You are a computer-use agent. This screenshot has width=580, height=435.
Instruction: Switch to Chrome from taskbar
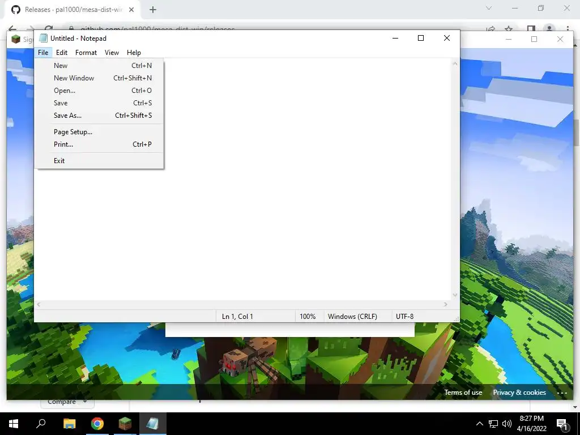coord(97,424)
